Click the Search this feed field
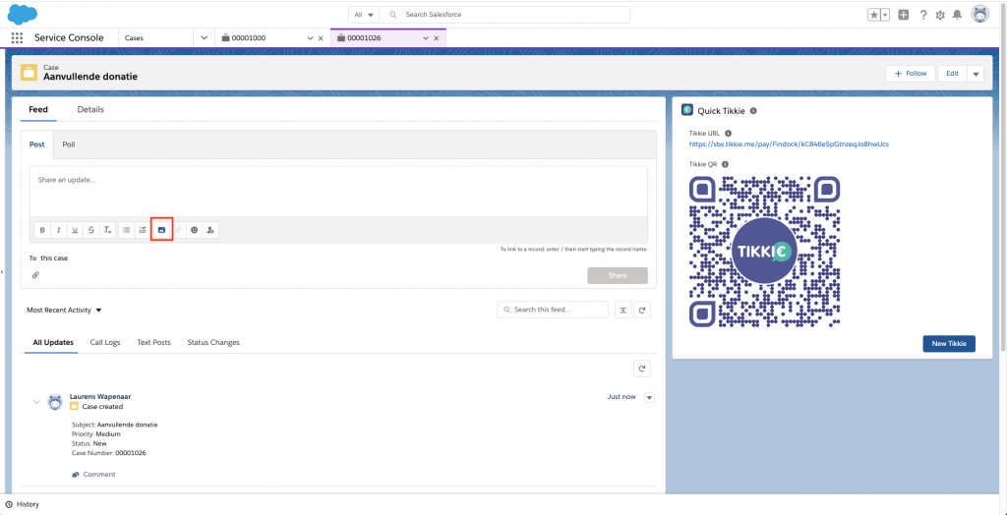Image resolution: width=1007 pixels, height=515 pixels. (x=554, y=310)
